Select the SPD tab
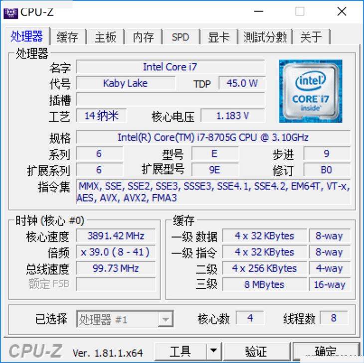This screenshot has height=363, width=364. tap(181, 37)
